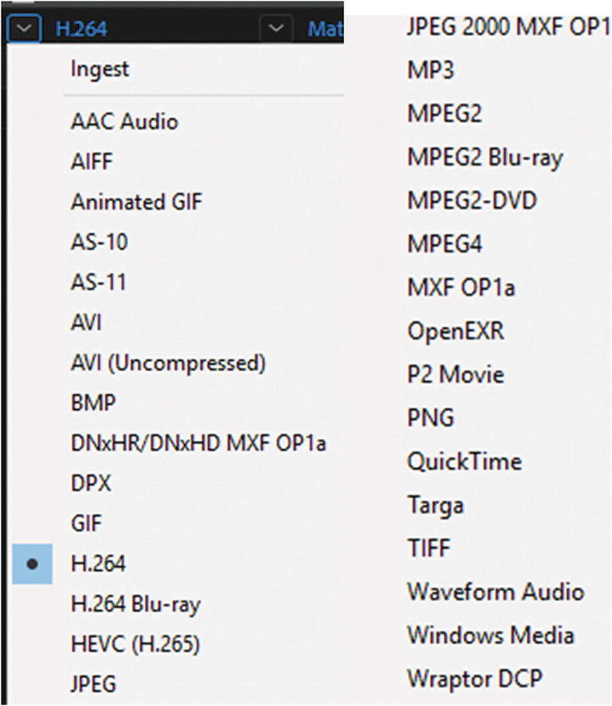This screenshot has width=612, height=706.
Task: Select AAC Audio format
Action: [124, 122]
